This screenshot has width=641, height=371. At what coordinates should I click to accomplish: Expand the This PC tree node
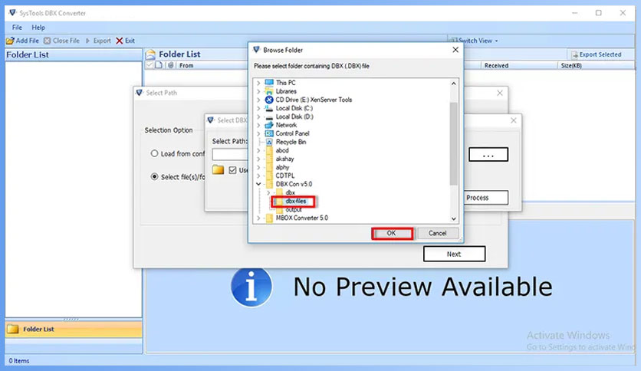pos(258,83)
